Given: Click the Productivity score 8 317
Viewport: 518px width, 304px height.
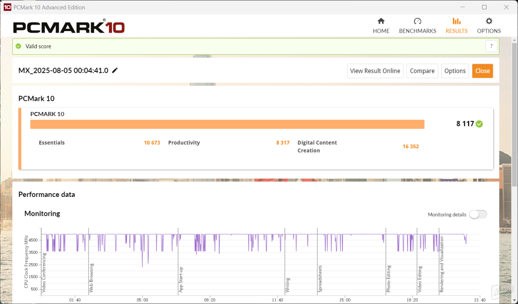Looking at the screenshot, I should click(282, 143).
